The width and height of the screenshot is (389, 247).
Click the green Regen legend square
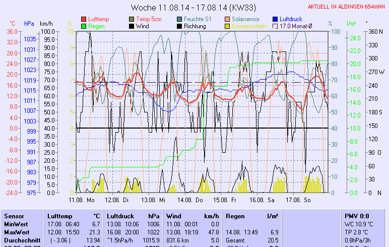(84, 26)
